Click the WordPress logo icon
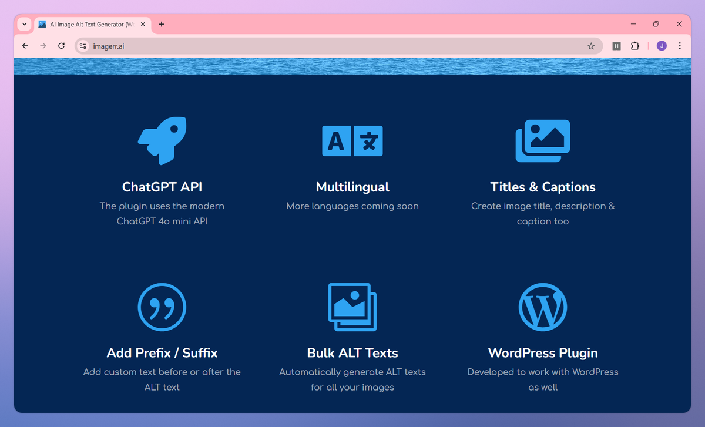 [x=543, y=307]
